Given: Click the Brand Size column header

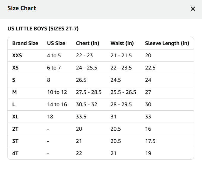Looking at the screenshot, I should click(x=25, y=43).
